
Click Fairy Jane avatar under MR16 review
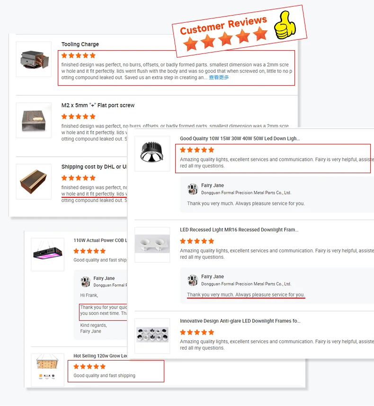point(192,280)
